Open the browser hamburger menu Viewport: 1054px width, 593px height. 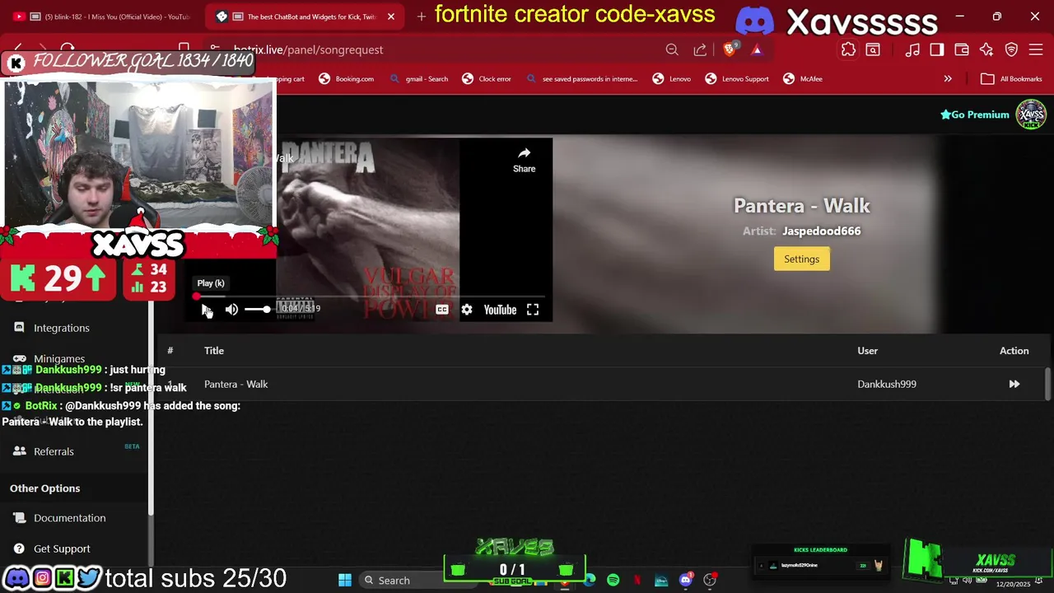(x=1037, y=50)
